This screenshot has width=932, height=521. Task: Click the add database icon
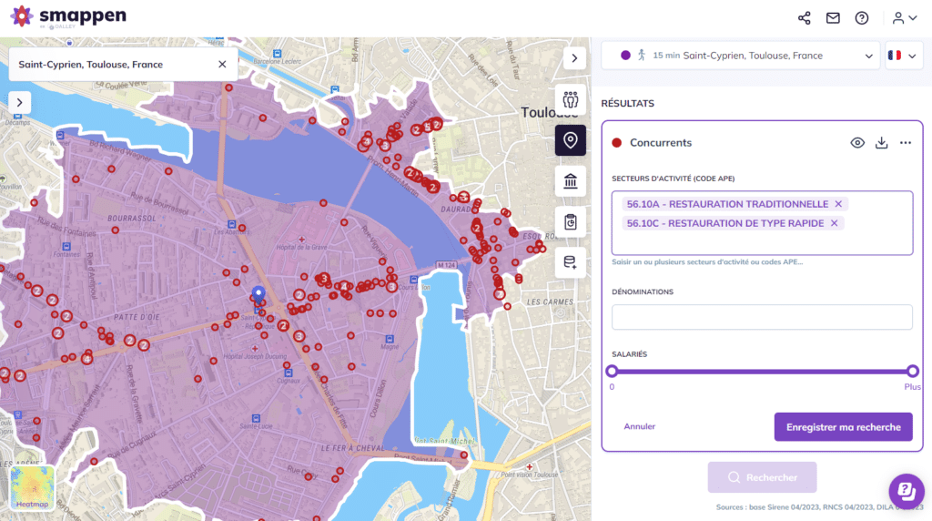(x=571, y=262)
